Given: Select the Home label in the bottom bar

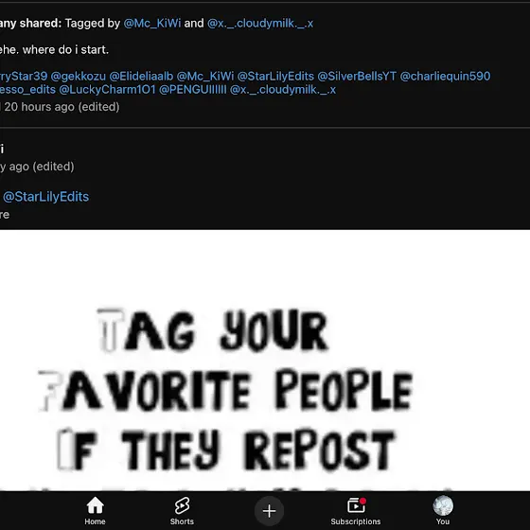Looking at the screenshot, I should click(95, 521).
